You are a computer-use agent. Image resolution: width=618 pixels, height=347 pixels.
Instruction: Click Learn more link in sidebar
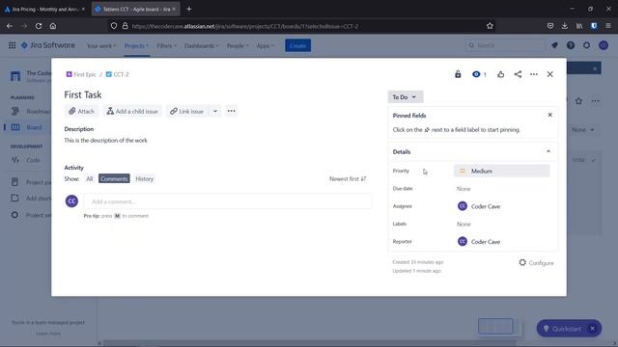pos(48,334)
